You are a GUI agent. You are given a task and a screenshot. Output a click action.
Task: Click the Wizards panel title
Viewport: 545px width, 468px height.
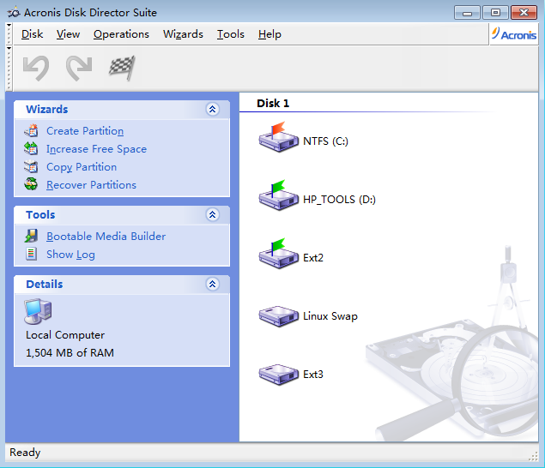pos(47,109)
